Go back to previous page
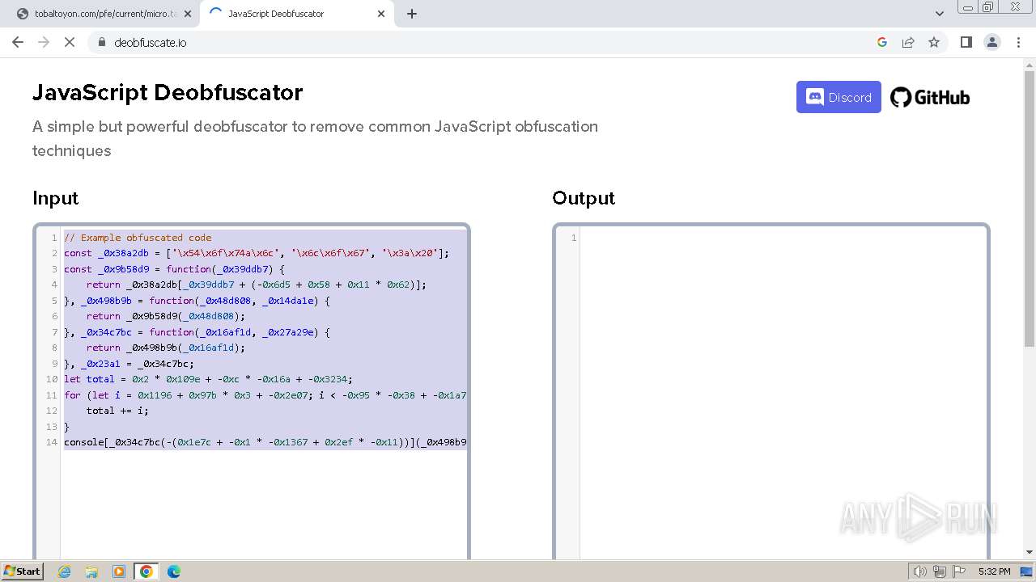Image resolution: width=1036 pixels, height=582 pixels. click(x=18, y=42)
